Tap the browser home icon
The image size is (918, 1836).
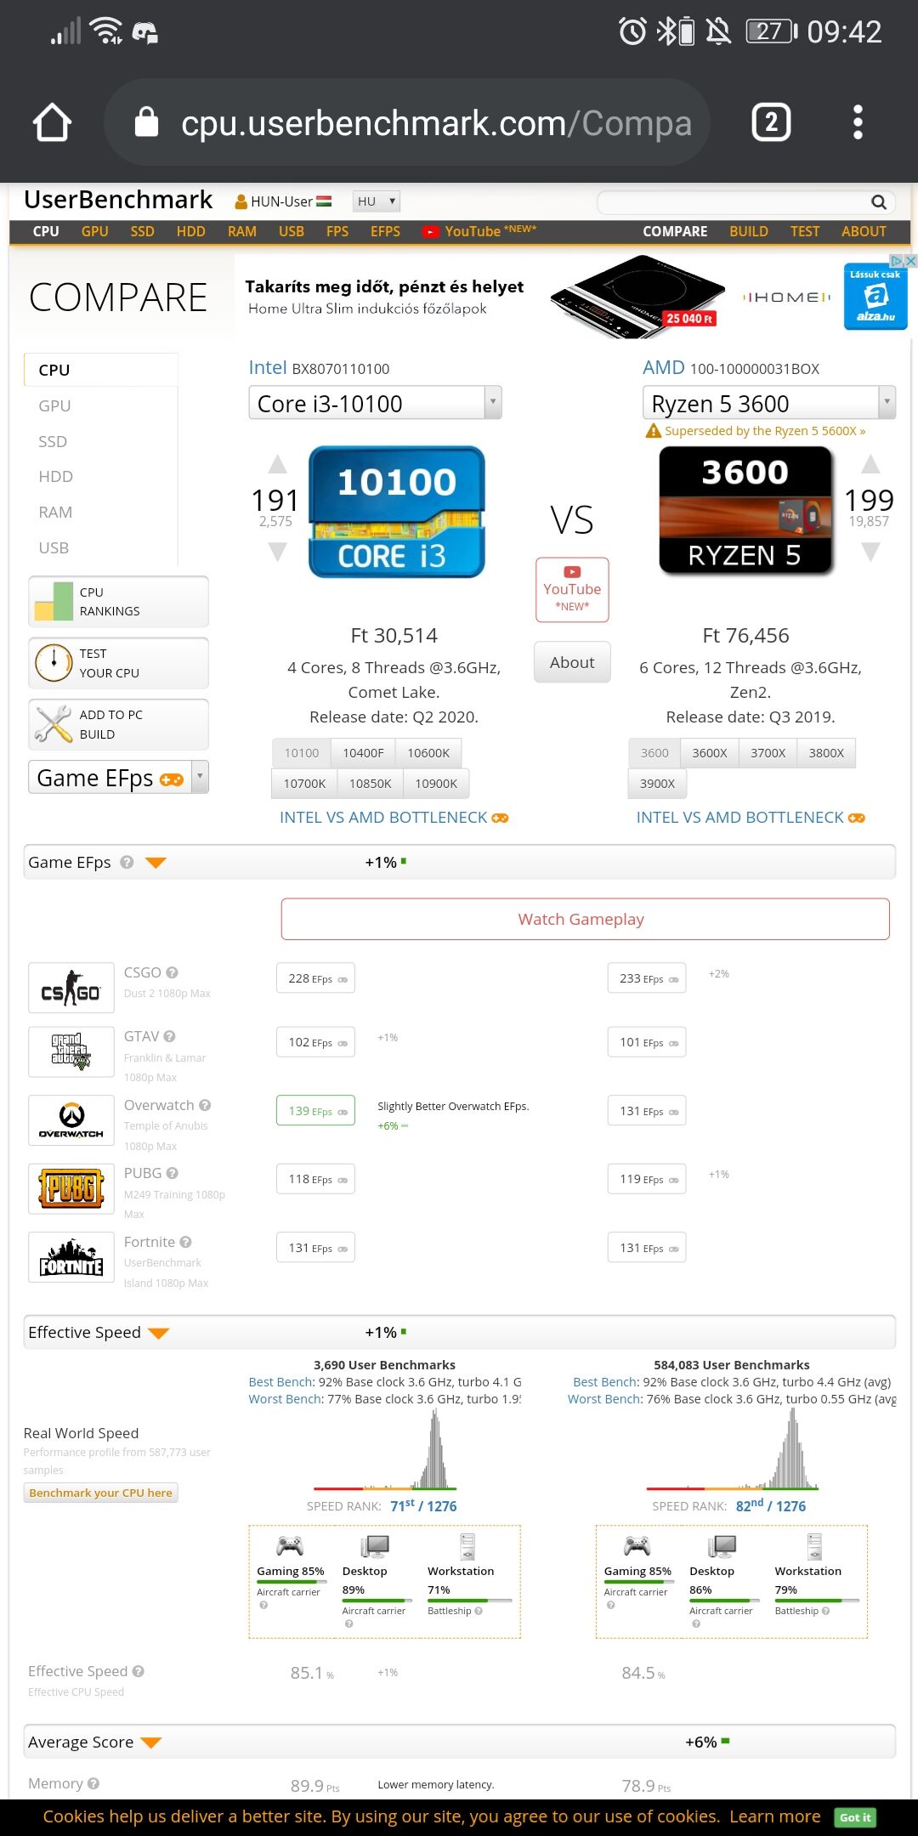(52, 122)
